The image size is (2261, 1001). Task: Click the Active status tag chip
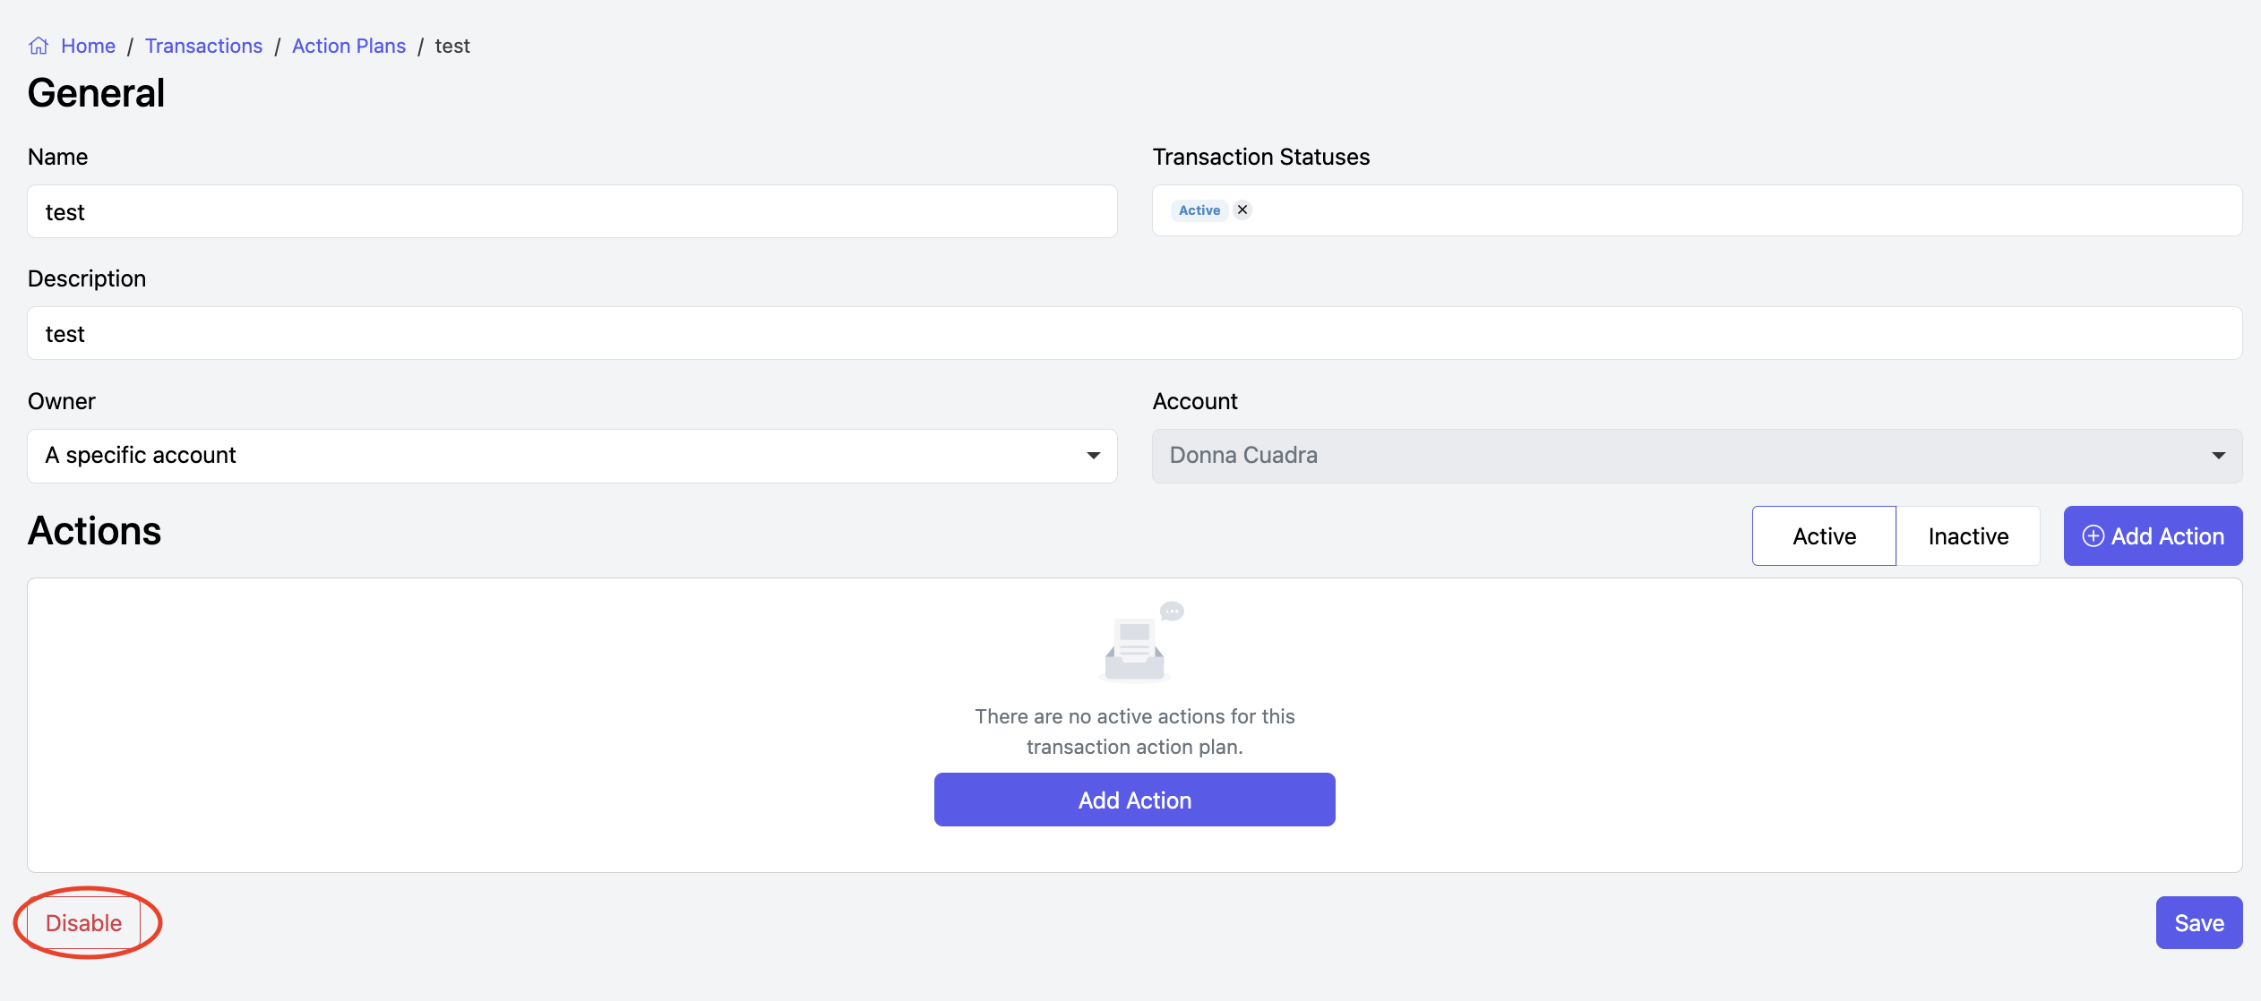pos(1199,210)
